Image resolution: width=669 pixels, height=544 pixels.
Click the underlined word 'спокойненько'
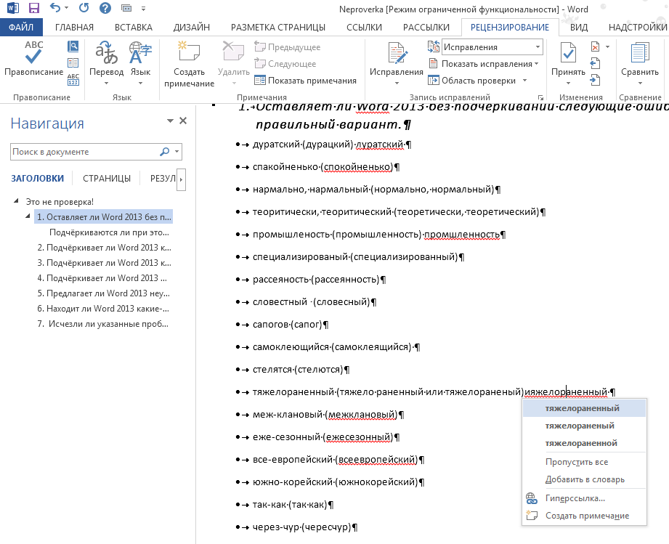pos(357,167)
